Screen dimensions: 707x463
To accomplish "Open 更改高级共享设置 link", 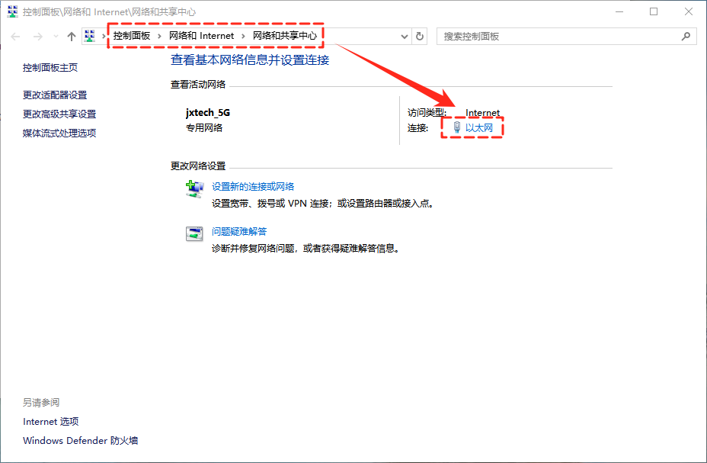I will tap(59, 114).
